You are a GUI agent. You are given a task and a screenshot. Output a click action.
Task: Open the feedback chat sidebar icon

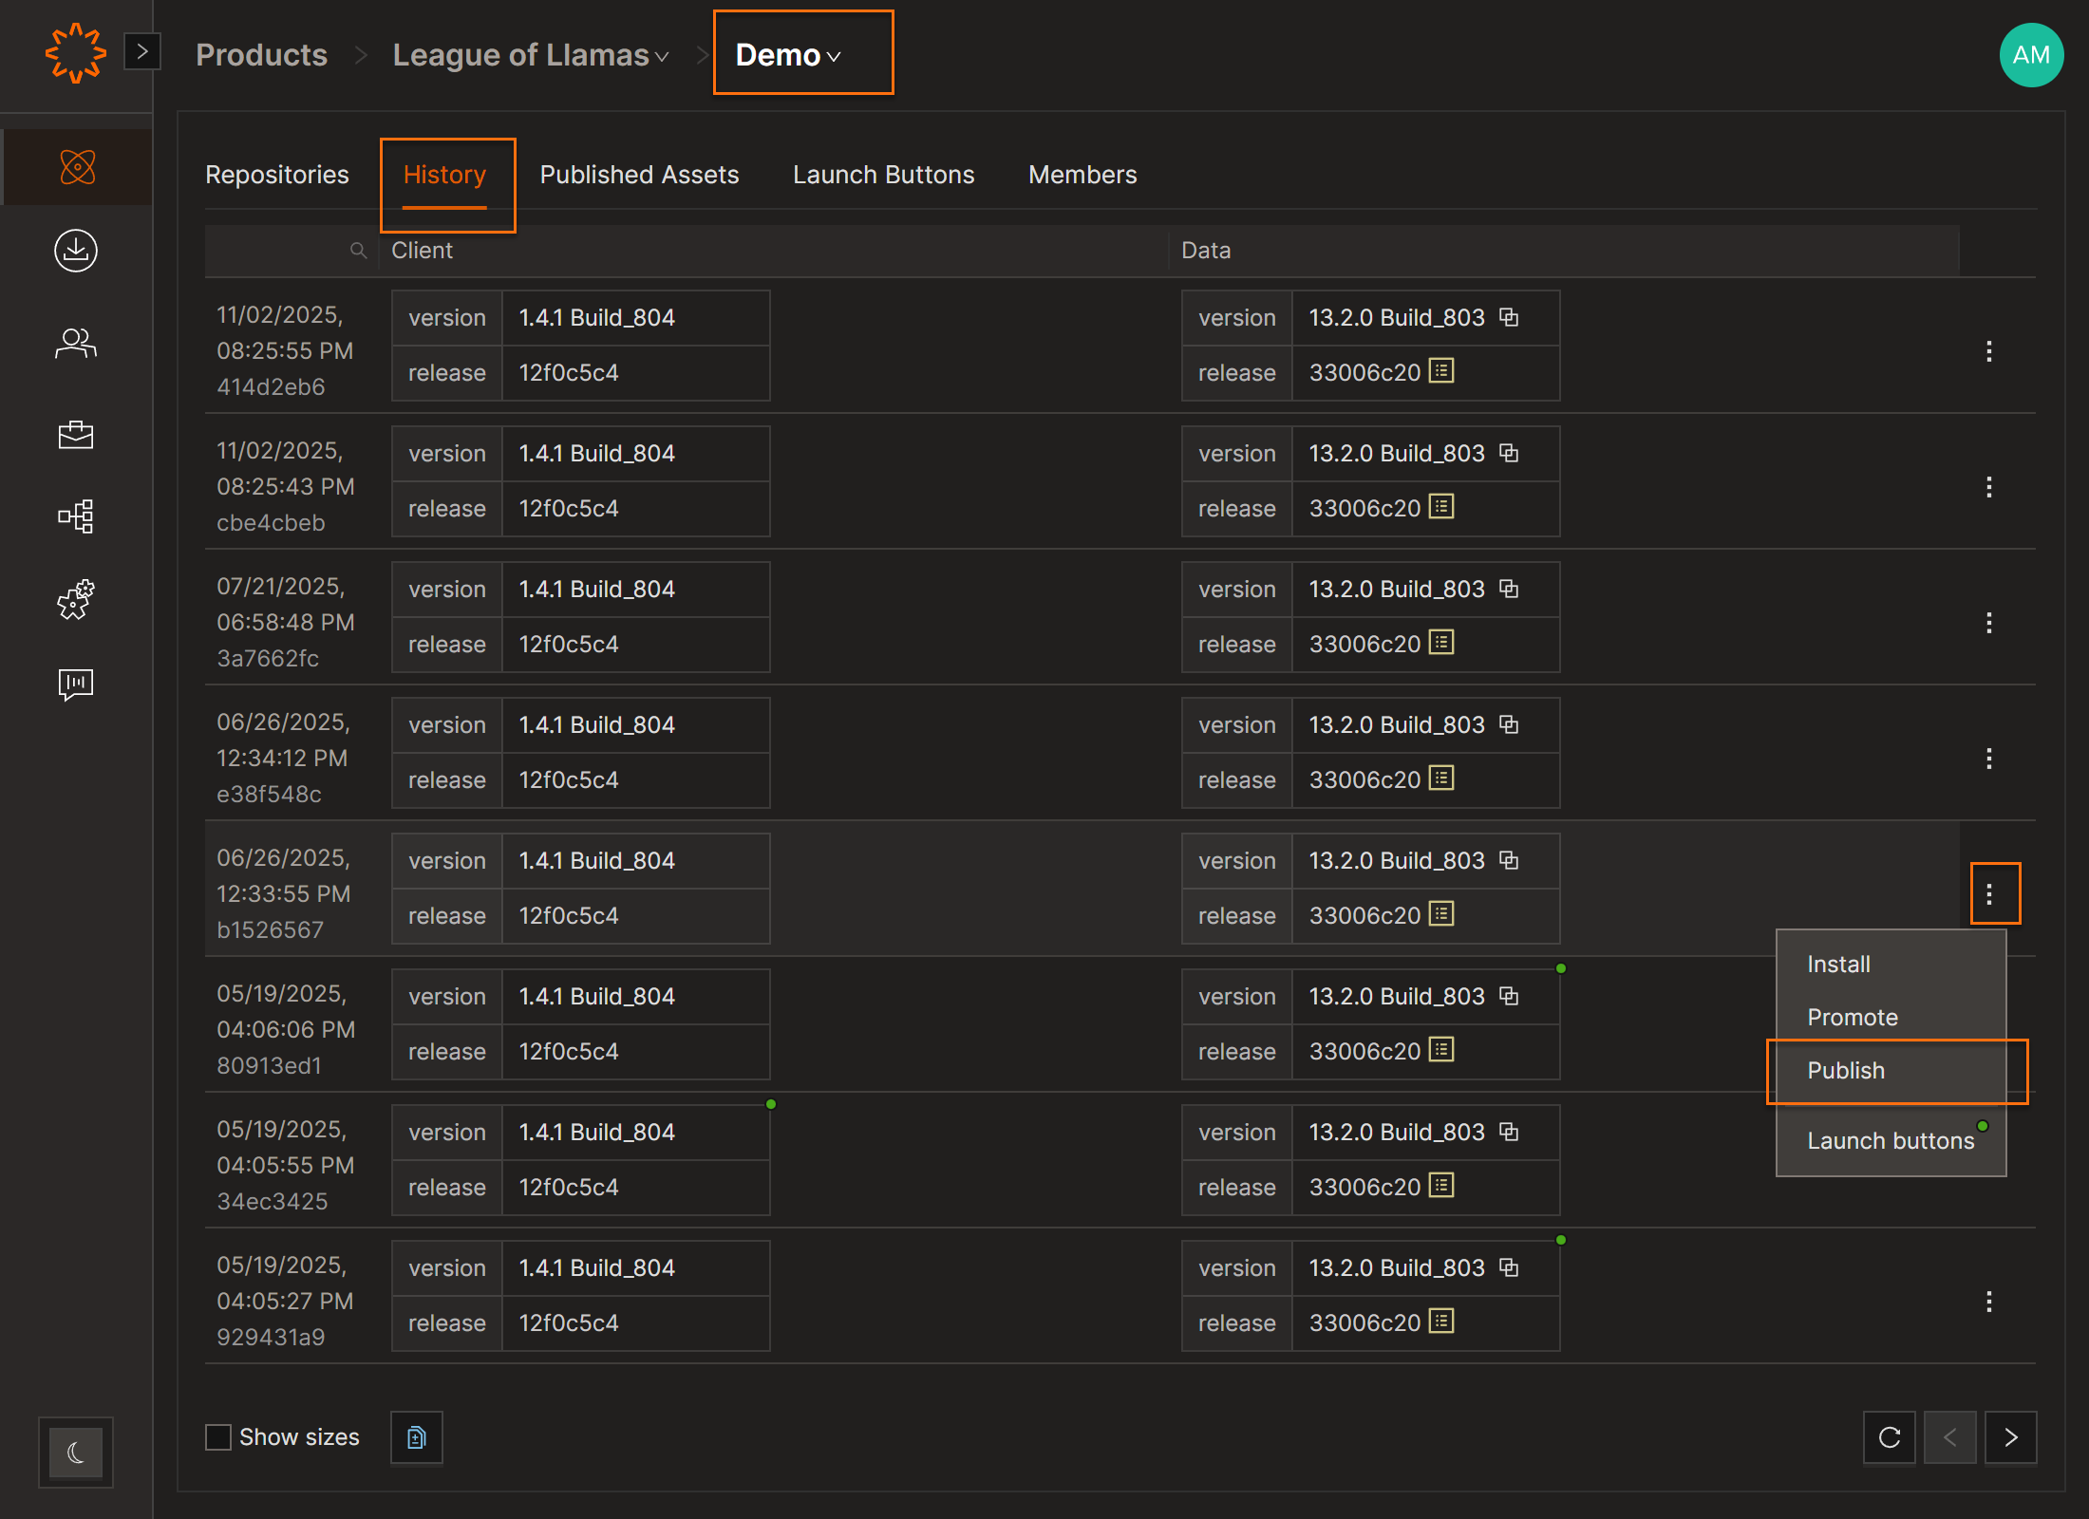click(x=76, y=684)
